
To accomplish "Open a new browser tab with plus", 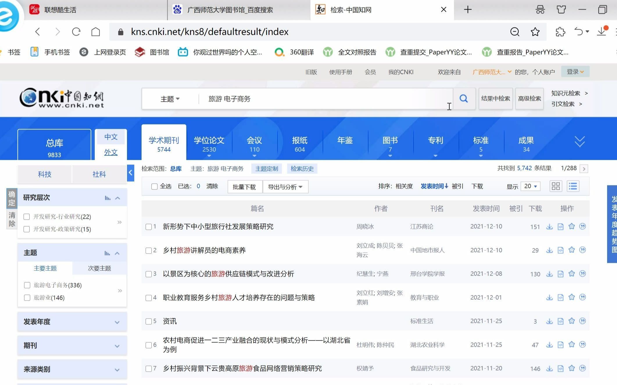I will pos(468,10).
